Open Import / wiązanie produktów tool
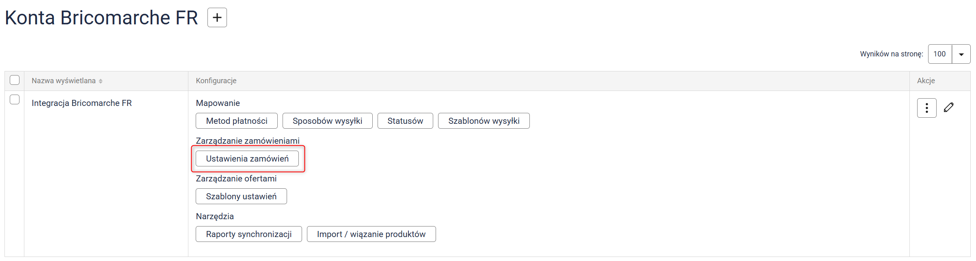This screenshot has width=976, height=261. 371,234
